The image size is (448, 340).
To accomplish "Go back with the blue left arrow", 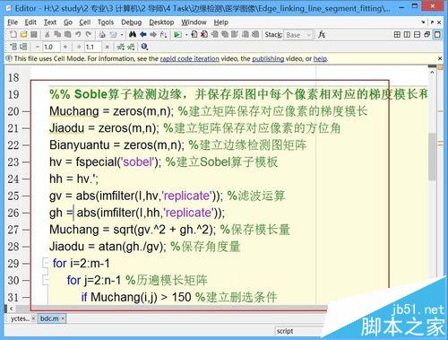I will 143,34.
